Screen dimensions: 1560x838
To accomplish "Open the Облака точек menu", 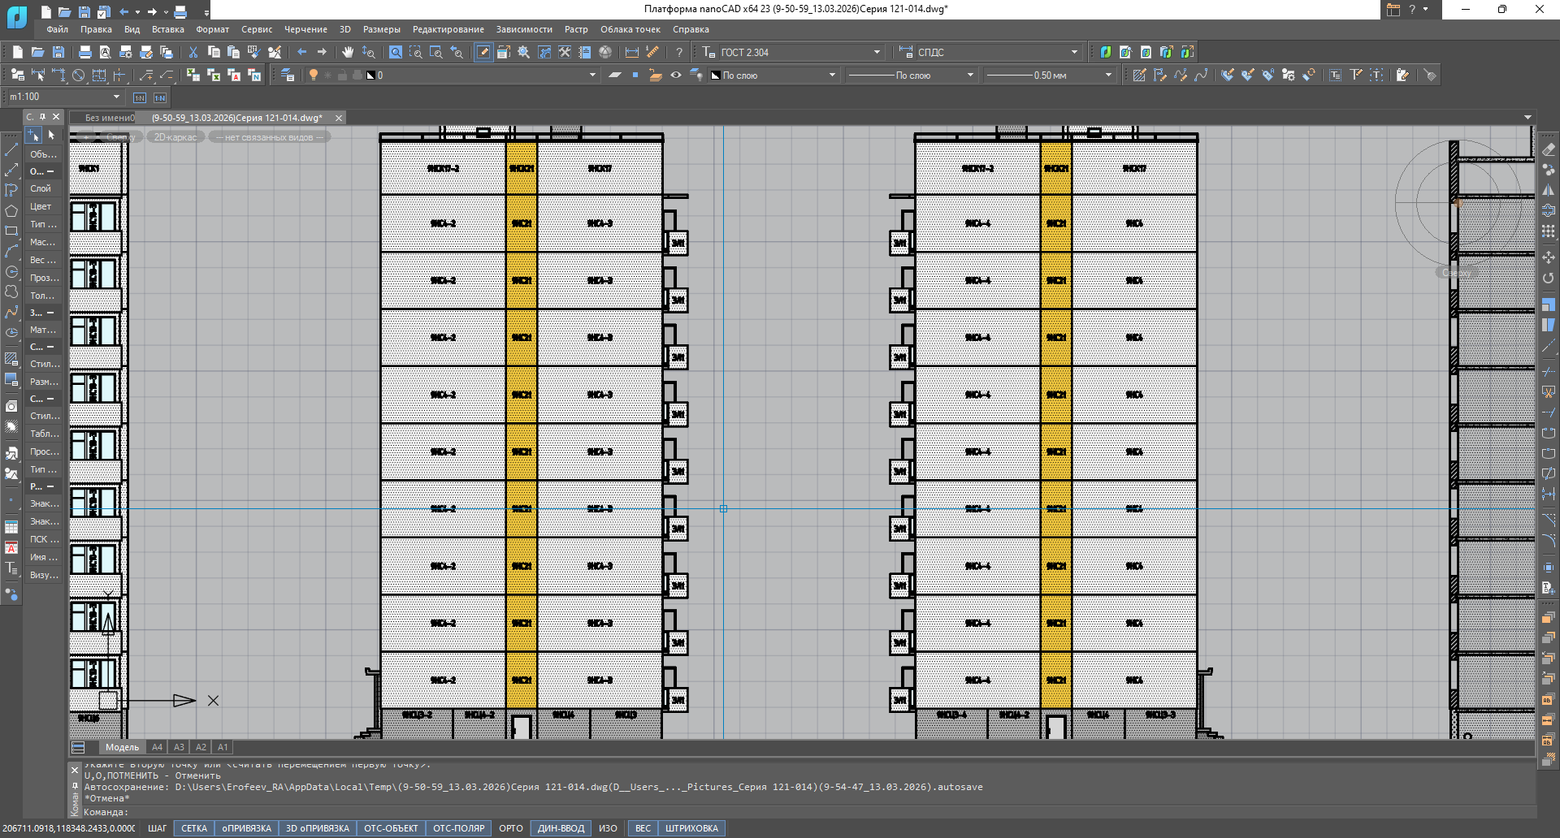I will (630, 29).
